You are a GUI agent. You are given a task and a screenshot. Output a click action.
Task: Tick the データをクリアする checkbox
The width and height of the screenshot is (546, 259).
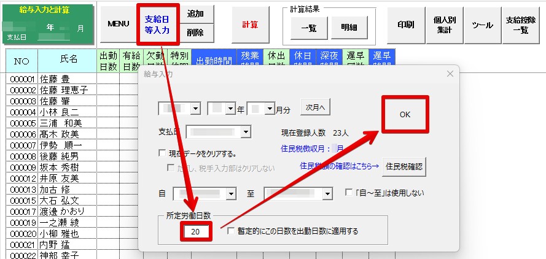162,153
